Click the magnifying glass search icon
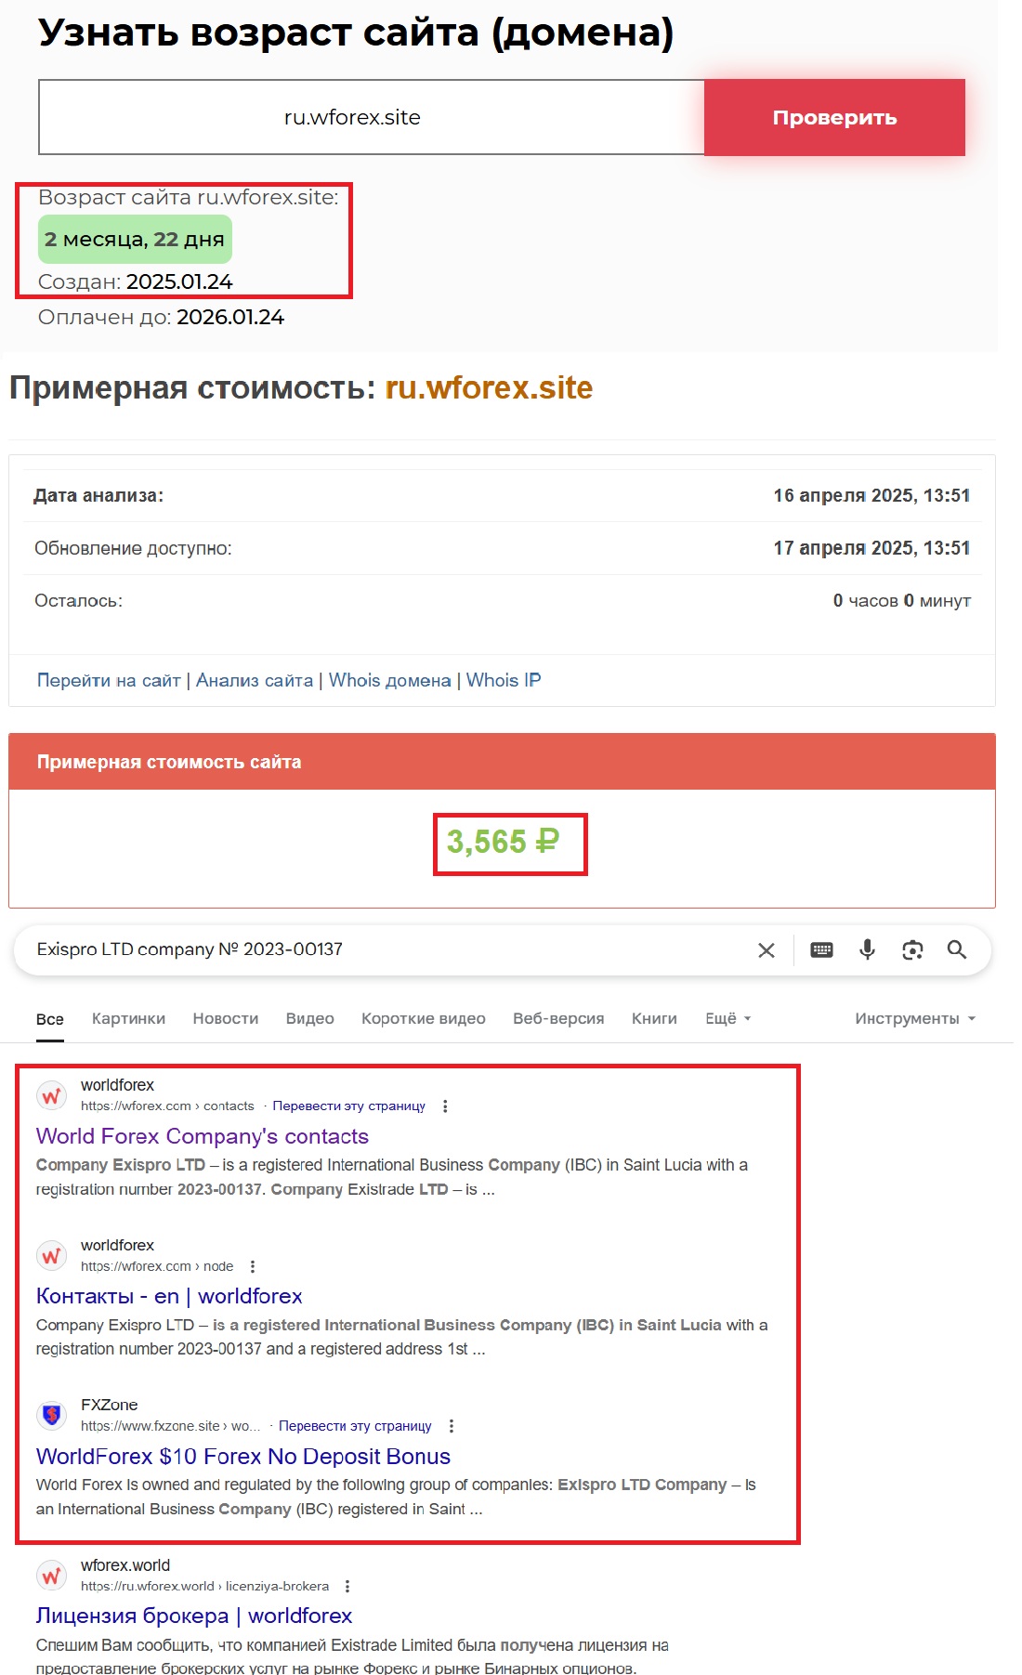This screenshot has width=1022, height=1675. (957, 949)
